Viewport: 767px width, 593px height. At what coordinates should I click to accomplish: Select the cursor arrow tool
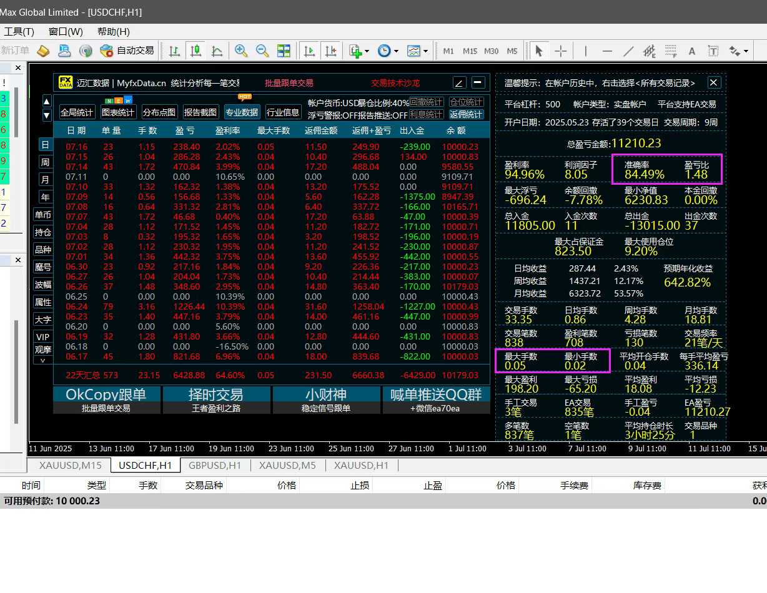[x=539, y=51]
